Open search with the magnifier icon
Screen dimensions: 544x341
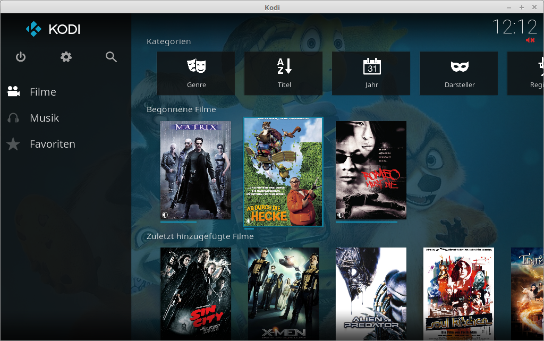click(x=111, y=56)
